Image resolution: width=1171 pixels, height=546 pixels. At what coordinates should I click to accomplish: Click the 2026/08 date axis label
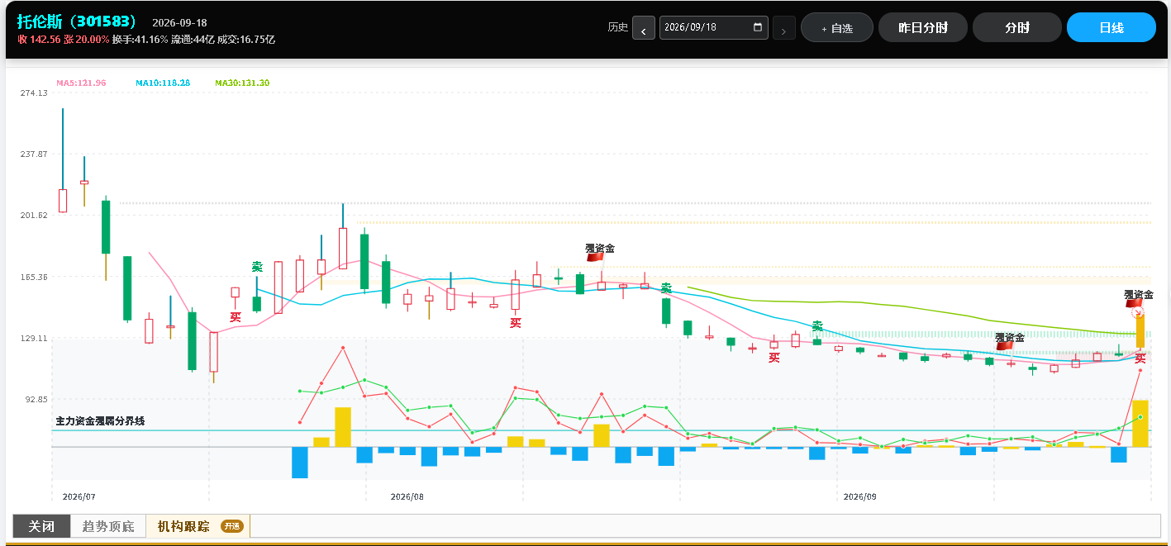tap(407, 496)
